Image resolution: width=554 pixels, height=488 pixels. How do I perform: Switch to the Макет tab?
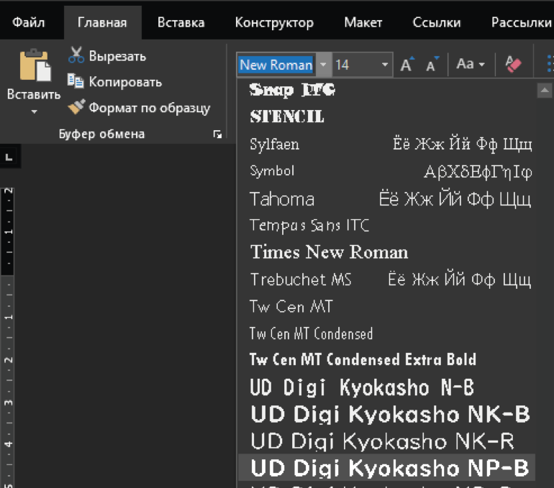point(363,22)
